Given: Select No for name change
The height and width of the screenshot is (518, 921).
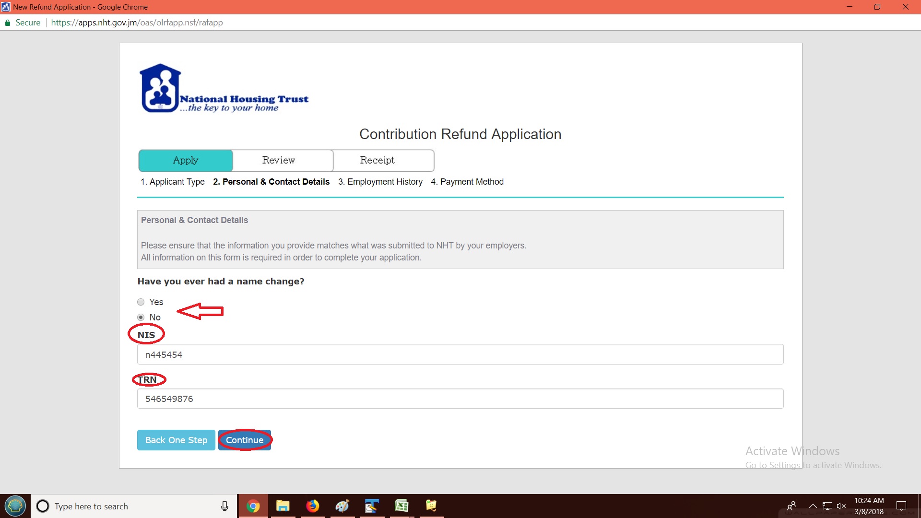Looking at the screenshot, I should [141, 318].
